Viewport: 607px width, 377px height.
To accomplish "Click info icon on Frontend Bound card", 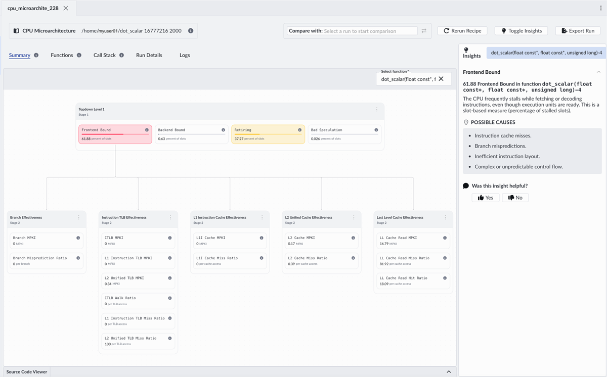I will pyautogui.click(x=147, y=130).
